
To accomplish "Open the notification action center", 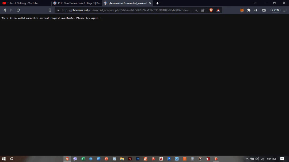I will (282, 159).
